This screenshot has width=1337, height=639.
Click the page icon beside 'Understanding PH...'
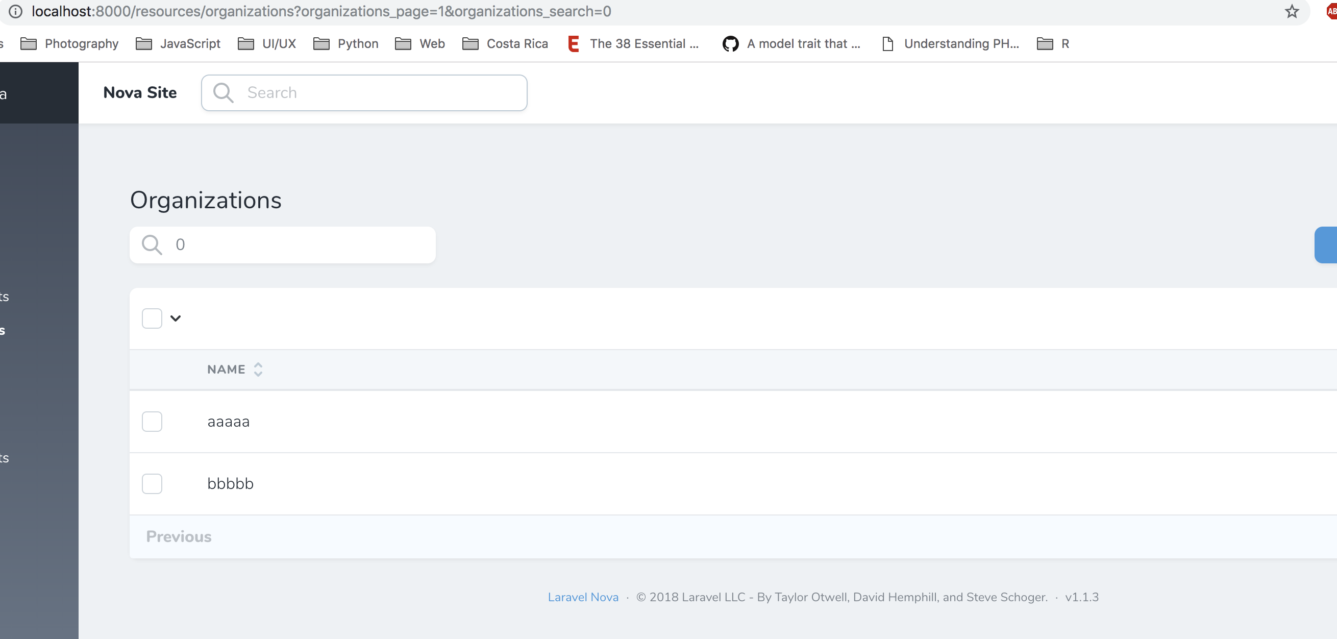887,43
